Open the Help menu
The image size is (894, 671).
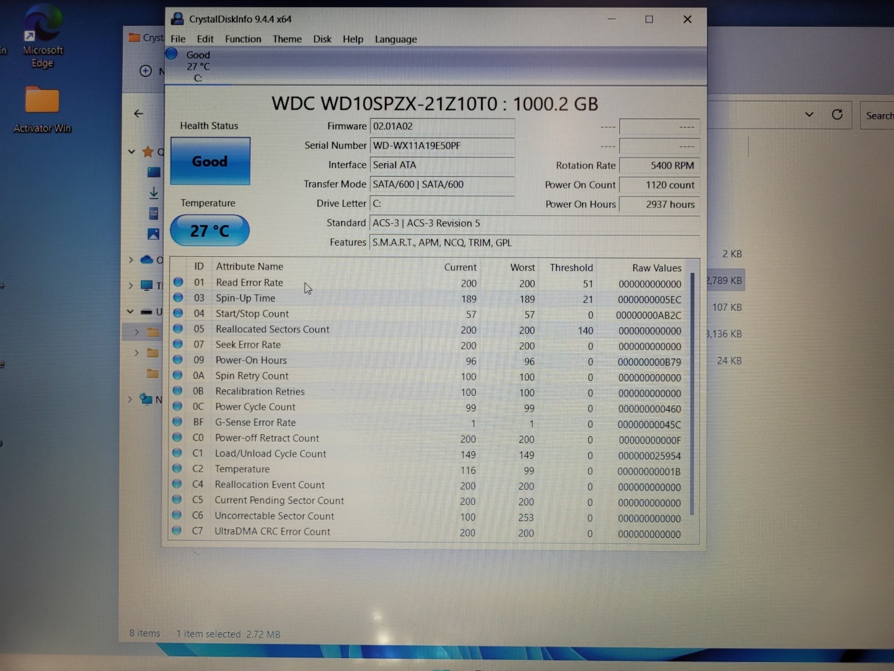point(353,39)
